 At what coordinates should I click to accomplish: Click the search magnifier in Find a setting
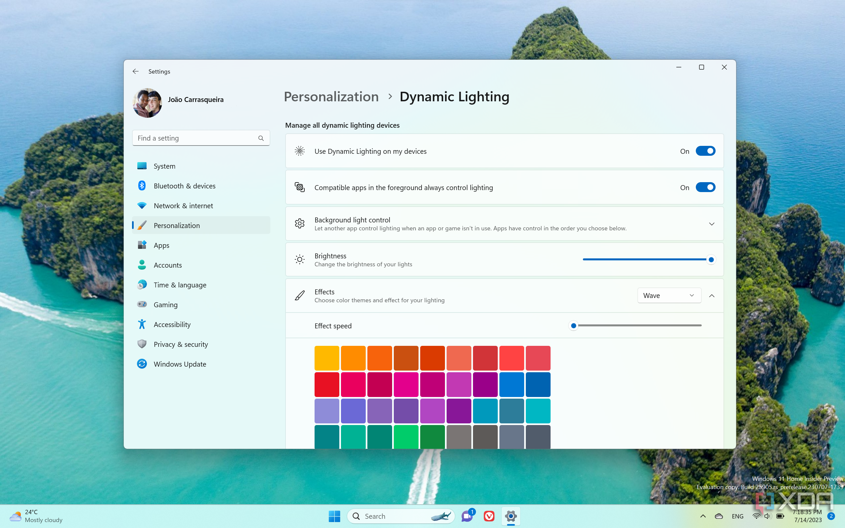click(261, 138)
